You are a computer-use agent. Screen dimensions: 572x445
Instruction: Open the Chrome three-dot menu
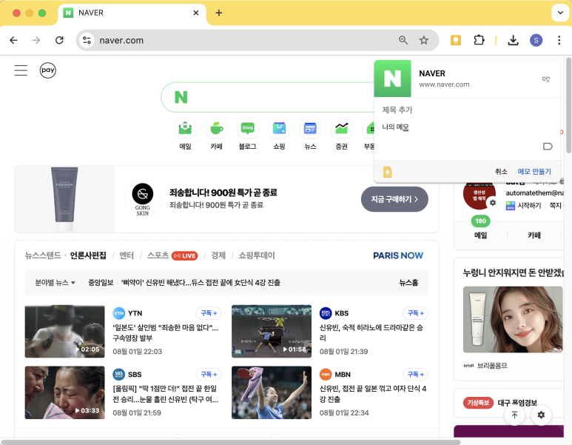[559, 40]
